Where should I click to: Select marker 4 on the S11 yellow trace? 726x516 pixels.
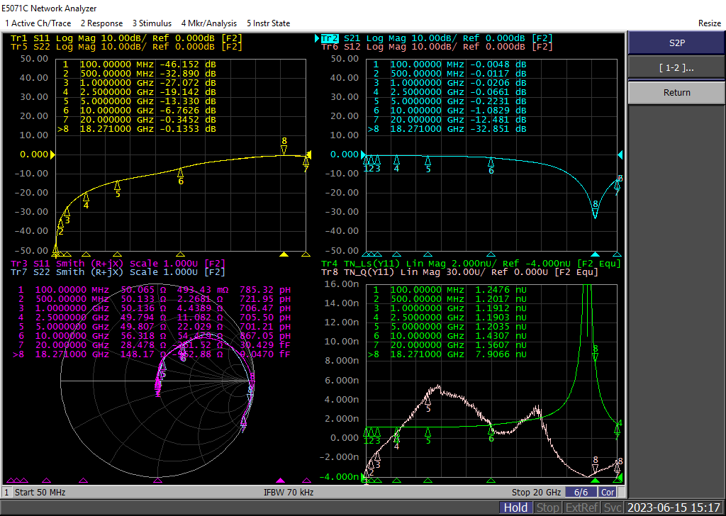pyautogui.click(x=86, y=198)
